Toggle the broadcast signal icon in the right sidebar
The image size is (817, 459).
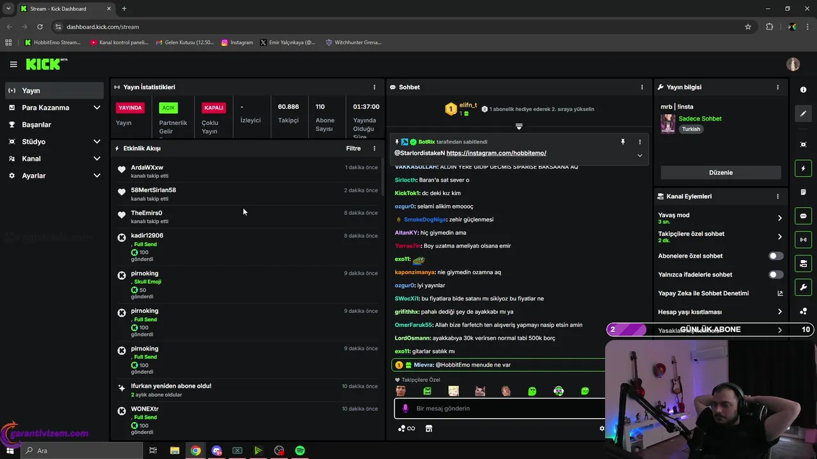pos(804,240)
